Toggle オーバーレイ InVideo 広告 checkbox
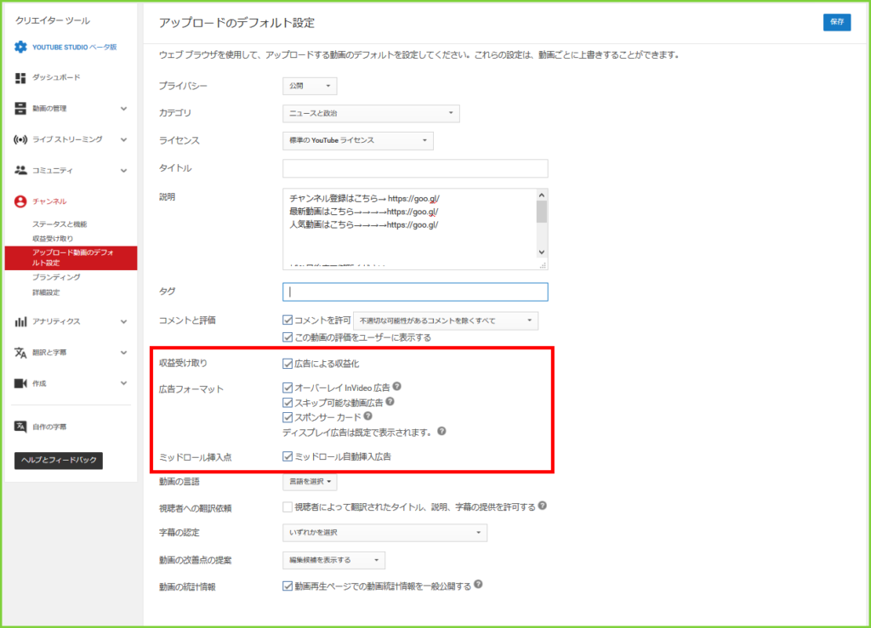 (287, 388)
